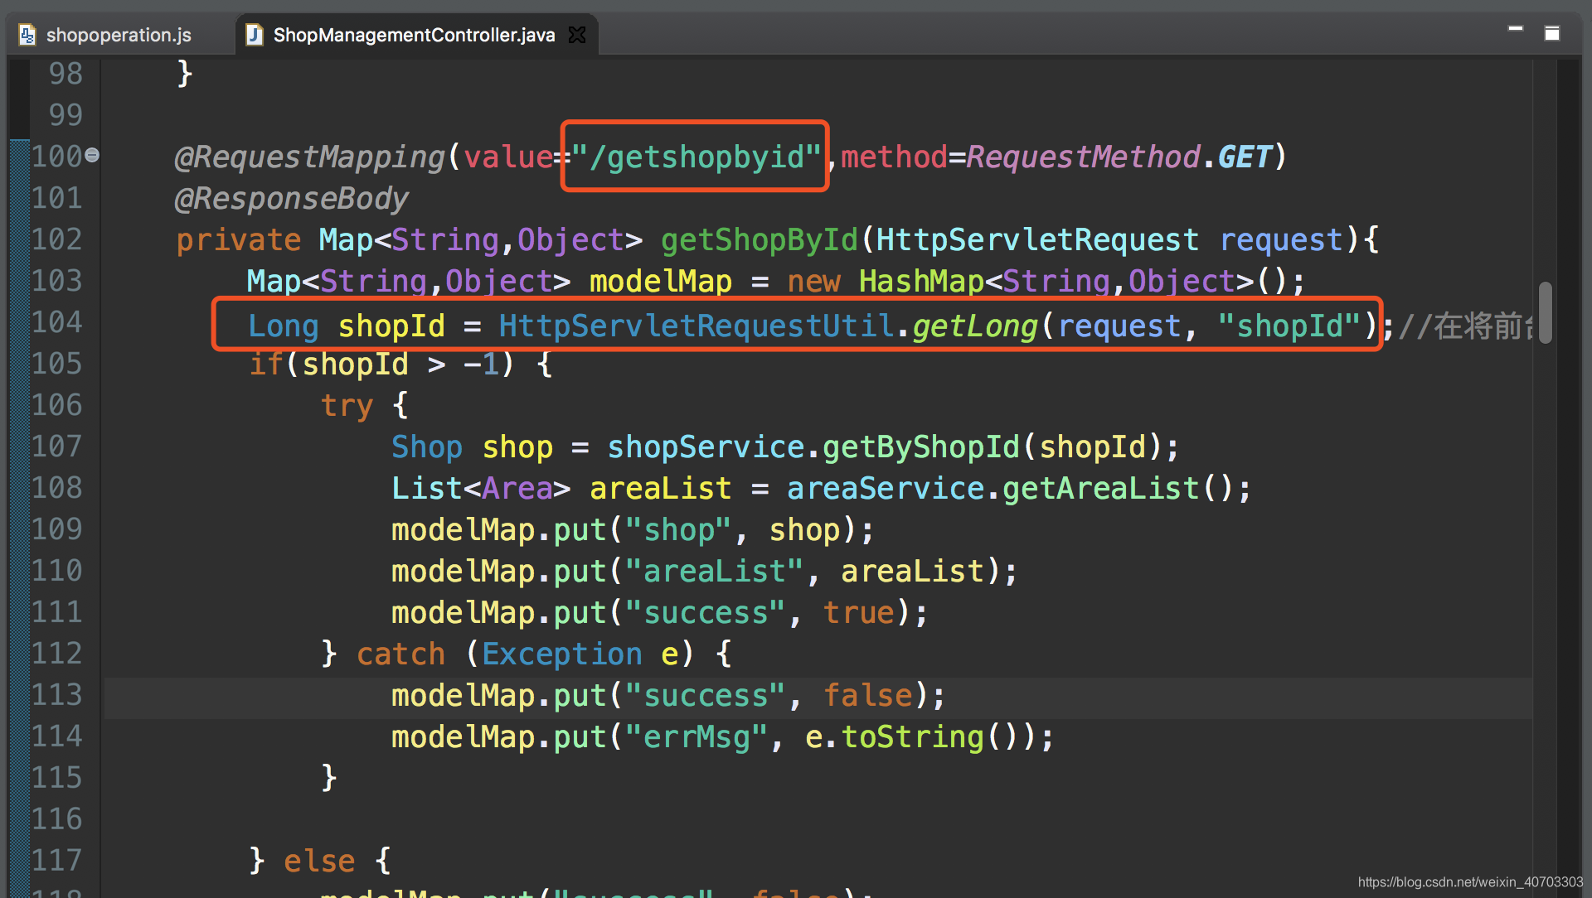This screenshot has width=1592, height=898.
Task: Select the ShopManagementController.java tab
Action: [413, 35]
